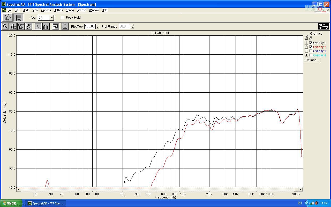Click the volume speaker tray icon
The image size is (331, 207).
pos(317,203)
